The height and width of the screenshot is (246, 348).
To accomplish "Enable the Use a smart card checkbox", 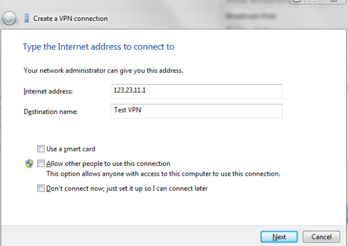I will pos(41,149).
